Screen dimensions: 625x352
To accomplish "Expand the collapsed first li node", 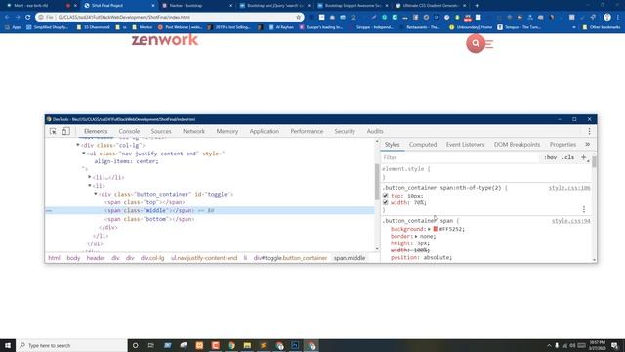I will (x=90, y=177).
